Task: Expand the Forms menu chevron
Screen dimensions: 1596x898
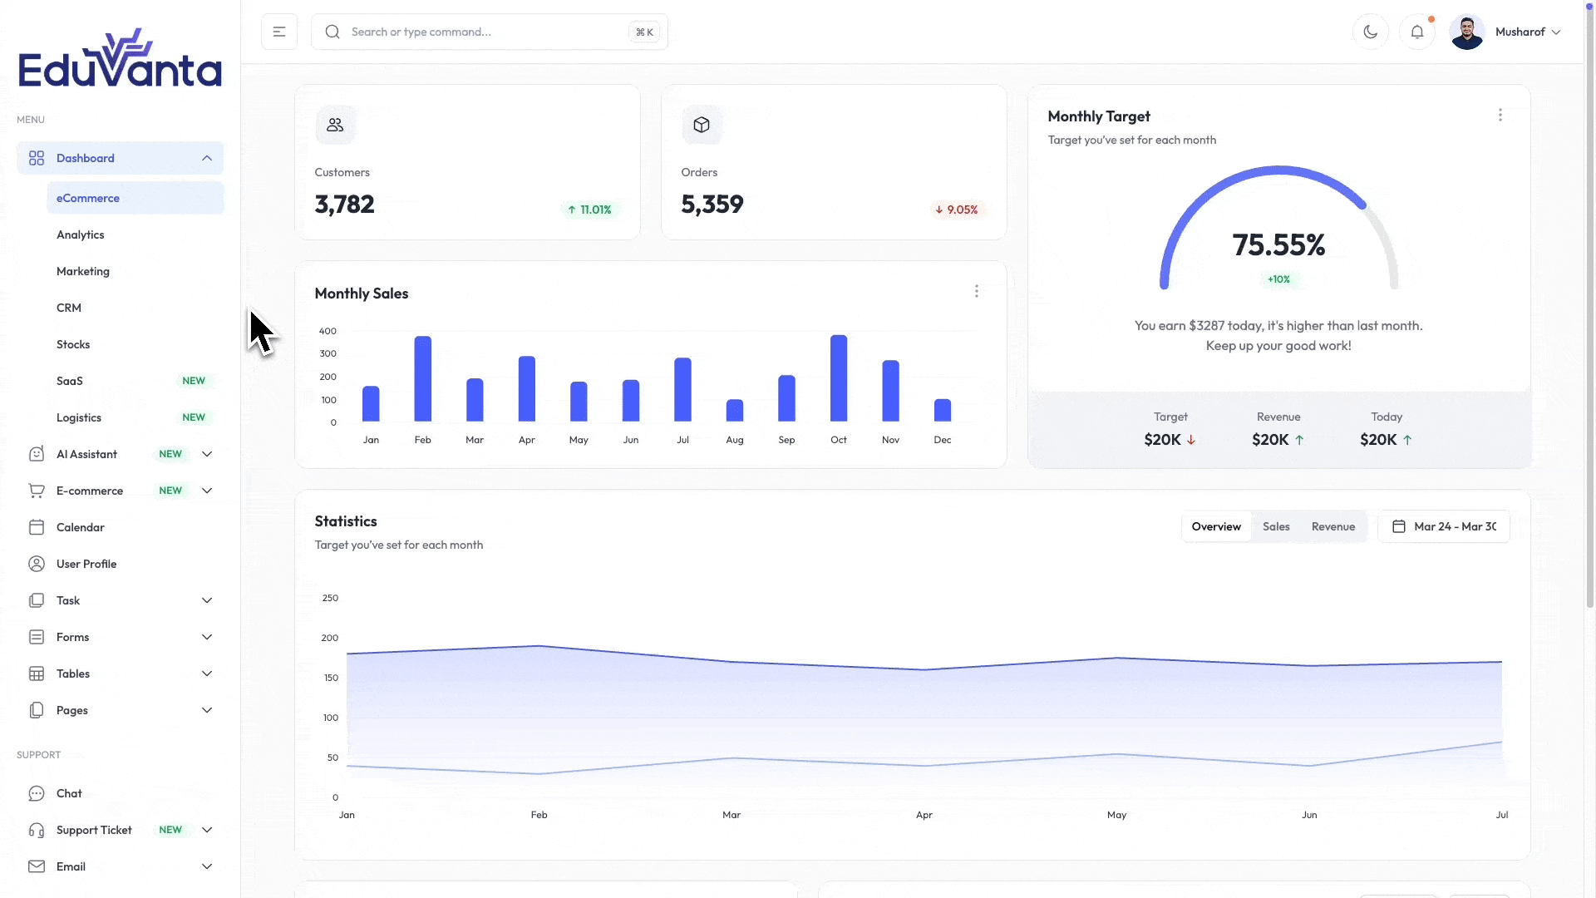Action: coord(207,637)
